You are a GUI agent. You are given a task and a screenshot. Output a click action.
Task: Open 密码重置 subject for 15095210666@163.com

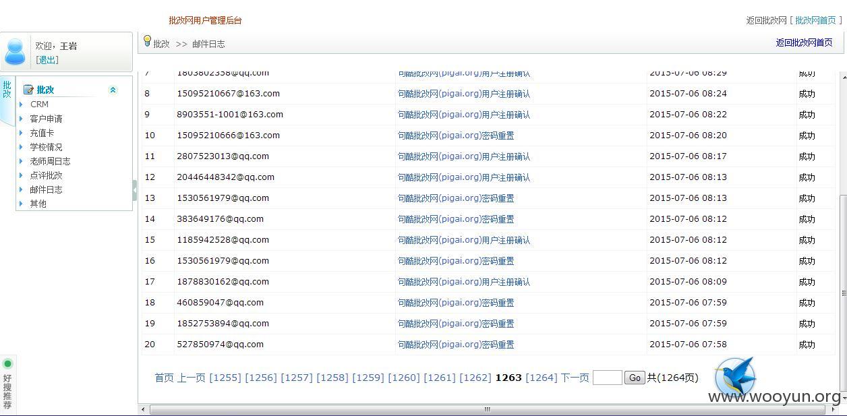(x=456, y=136)
